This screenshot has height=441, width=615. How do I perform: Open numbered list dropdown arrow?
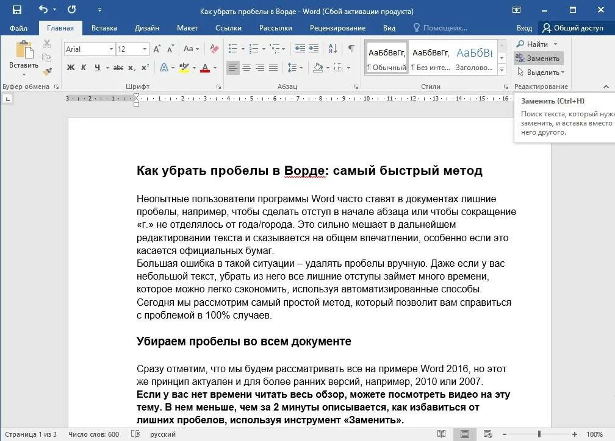pos(264,49)
